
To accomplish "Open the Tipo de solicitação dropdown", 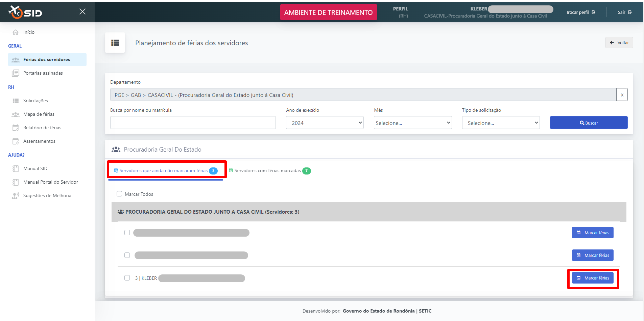I will coord(500,123).
